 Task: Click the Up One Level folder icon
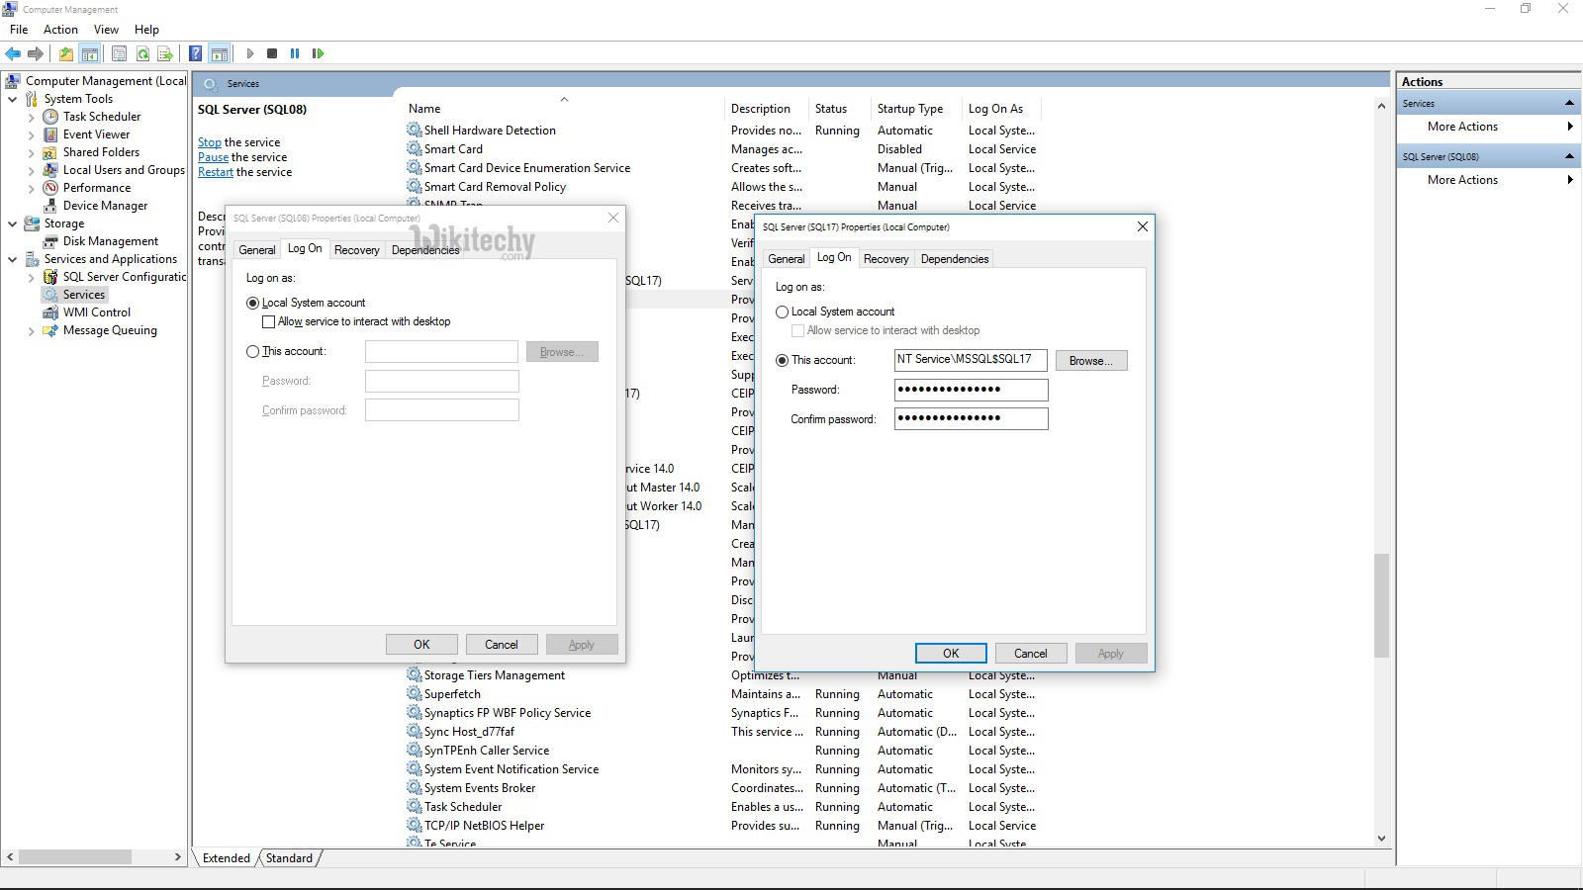(x=66, y=53)
